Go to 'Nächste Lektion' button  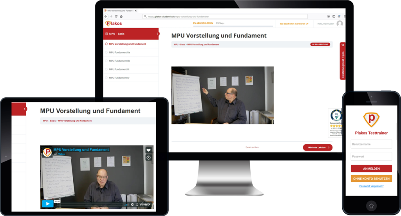click(x=318, y=147)
